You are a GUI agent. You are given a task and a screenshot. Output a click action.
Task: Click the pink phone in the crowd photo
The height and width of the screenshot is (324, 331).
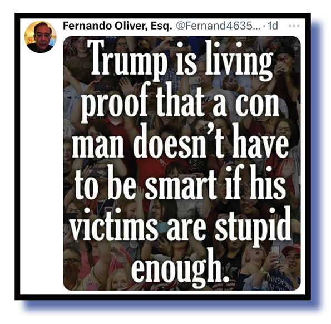[x=92, y=284]
